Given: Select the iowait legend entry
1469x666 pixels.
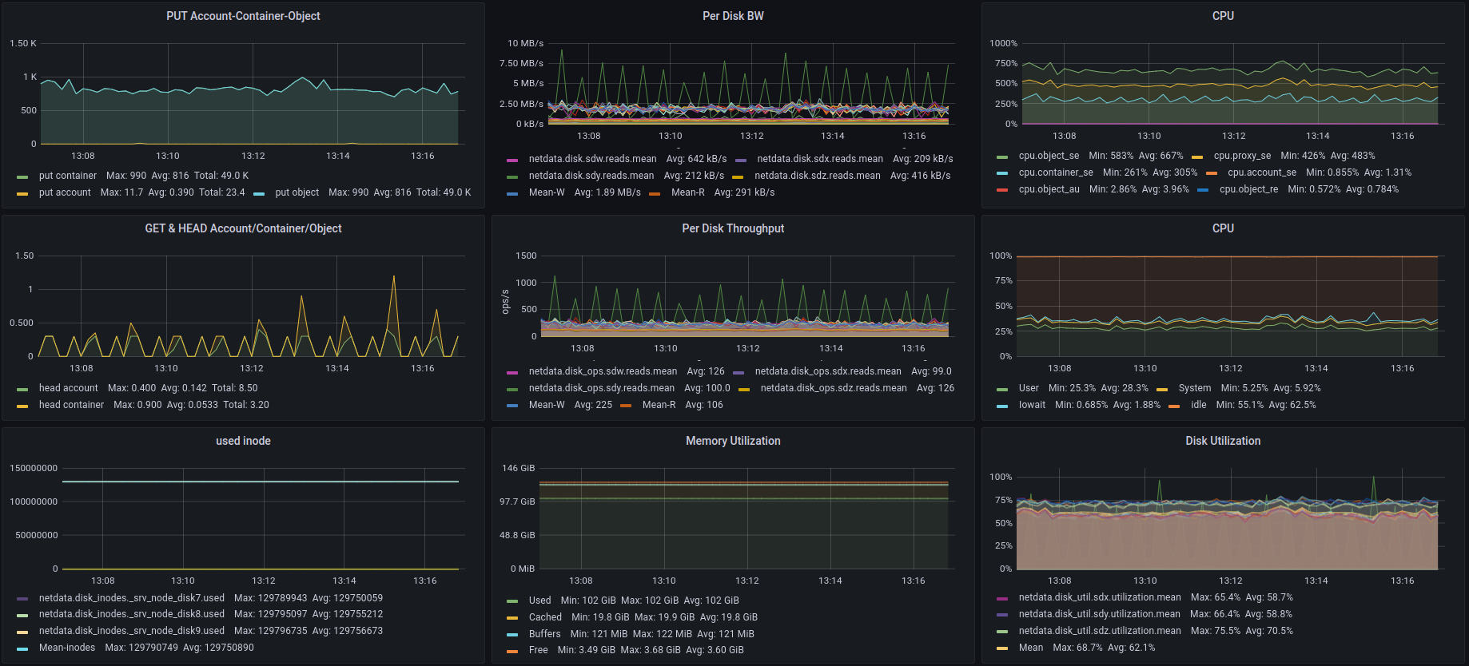Looking at the screenshot, I should 1032,405.
